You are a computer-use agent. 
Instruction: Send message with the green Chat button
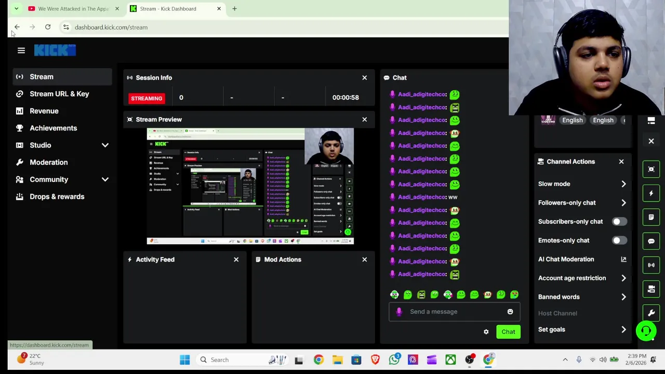tap(508, 332)
